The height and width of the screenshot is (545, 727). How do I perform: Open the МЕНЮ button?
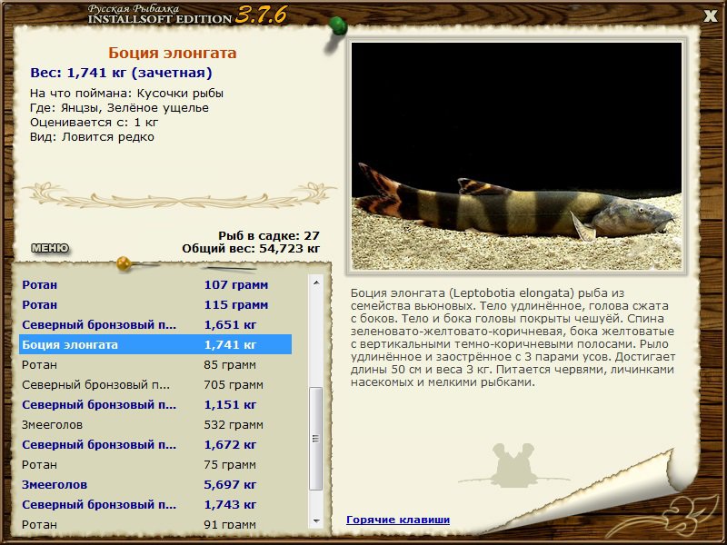[x=50, y=248]
